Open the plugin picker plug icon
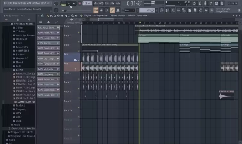 coord(195,10)
